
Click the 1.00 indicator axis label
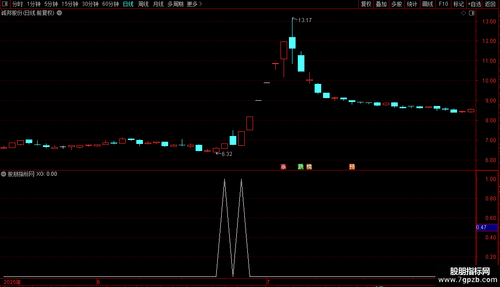(490, 179)
